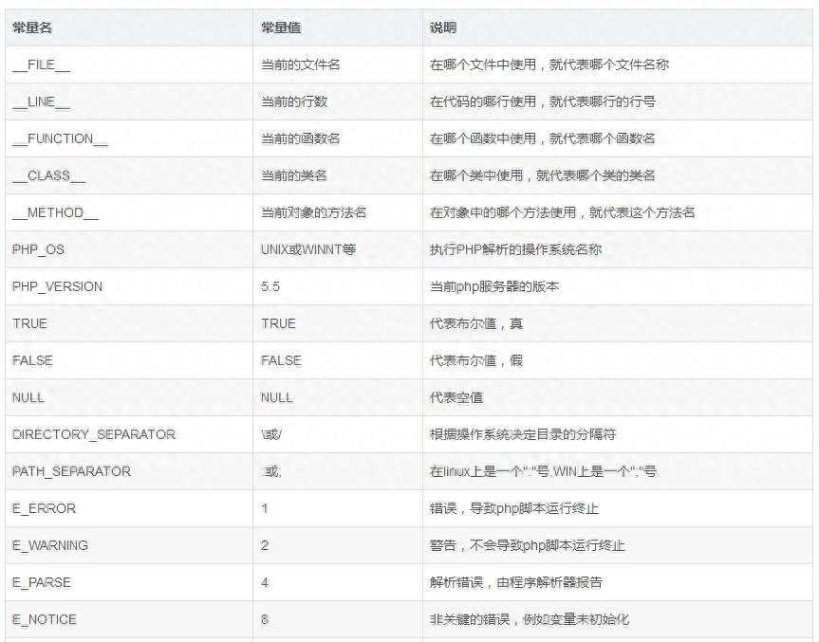Click description 代表布尔值，真
Screen dimensions: 819x642
point(476,323)
